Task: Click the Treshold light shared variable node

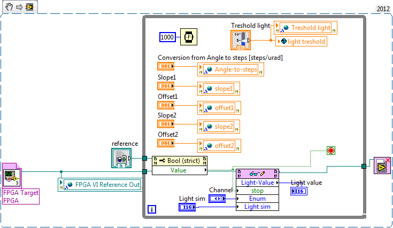Action: pyautogui.click(x=305, y=28)
